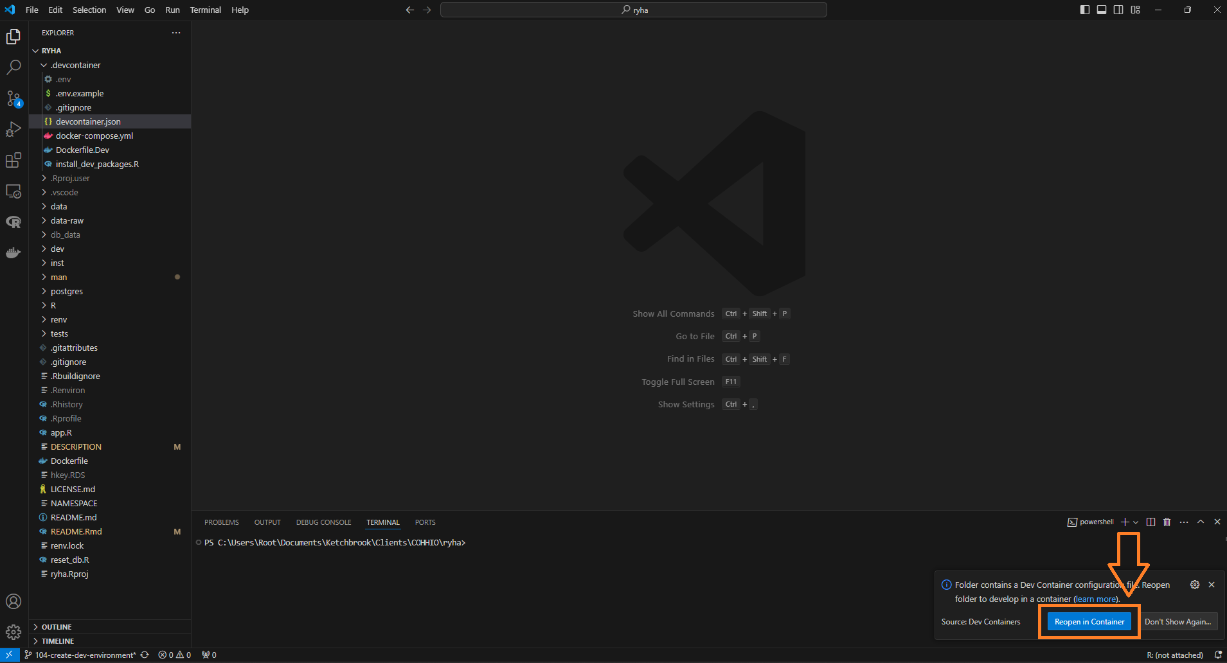Open the R extension view icon
This screenshot has width=1227, height=663.
[x=13, y=222]
